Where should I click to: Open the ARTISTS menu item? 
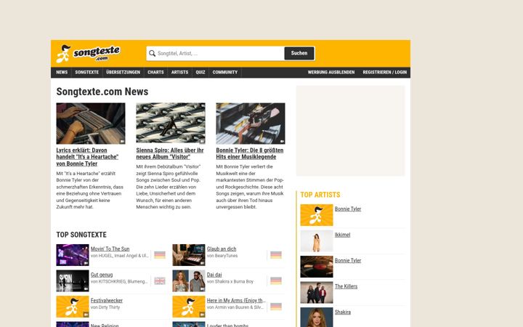179,73
